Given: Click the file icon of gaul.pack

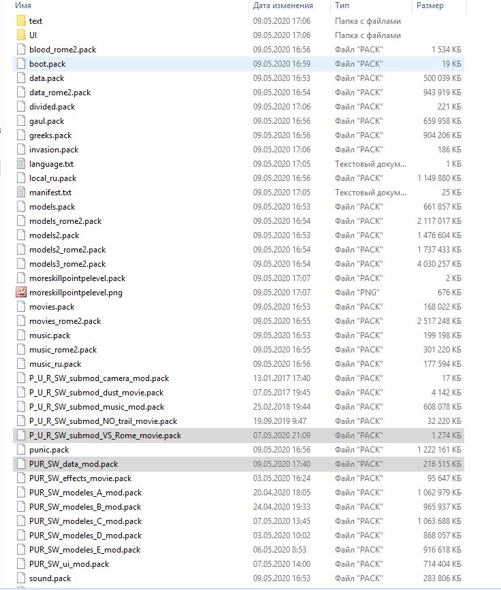Looking at the screenshot, I should 21,120.
